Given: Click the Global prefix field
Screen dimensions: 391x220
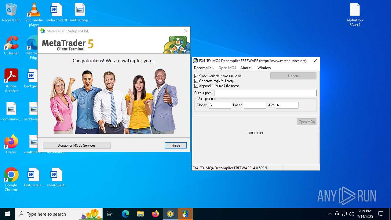Looking at the screenshot, I should pos(220,105).
